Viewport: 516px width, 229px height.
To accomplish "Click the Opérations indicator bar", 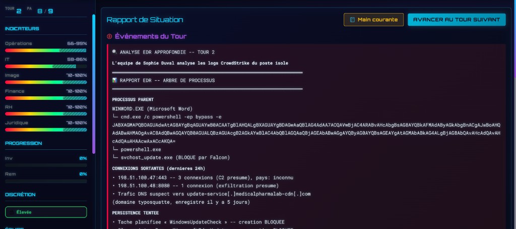I will [x=46, y=50].
